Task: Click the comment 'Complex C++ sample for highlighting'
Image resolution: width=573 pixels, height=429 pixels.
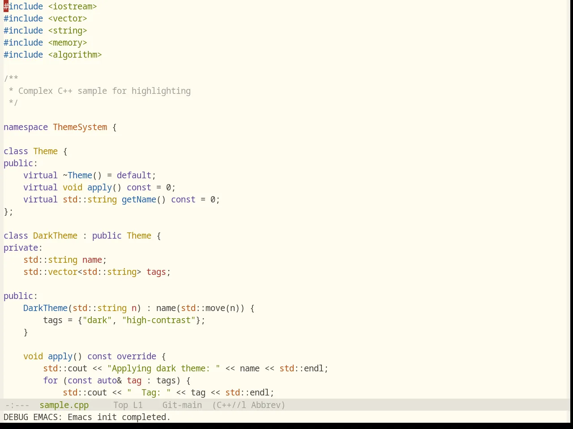Action: [104, 91]
